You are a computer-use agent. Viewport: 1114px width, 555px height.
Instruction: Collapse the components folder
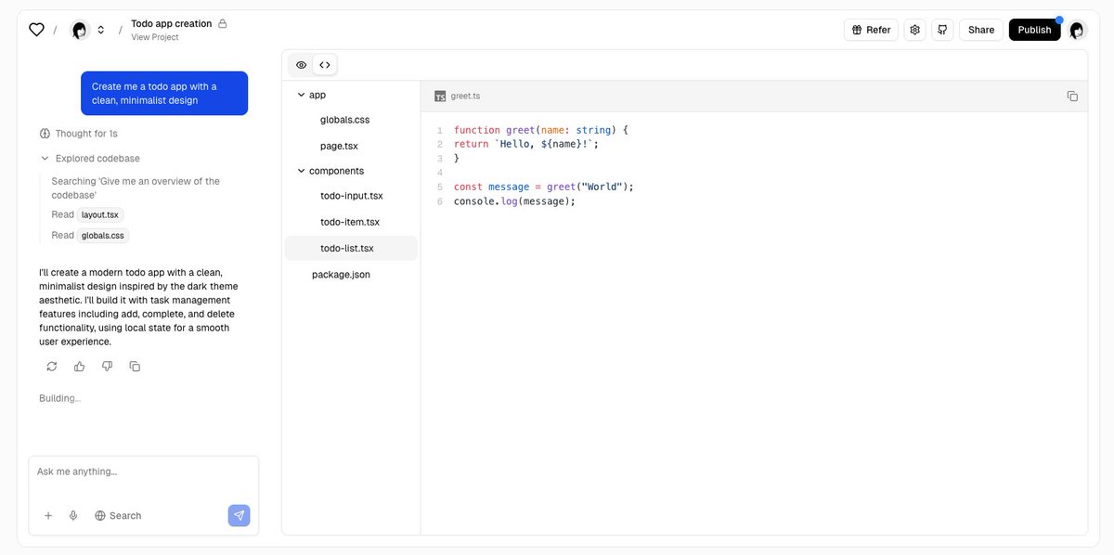(x=301, y=171)
